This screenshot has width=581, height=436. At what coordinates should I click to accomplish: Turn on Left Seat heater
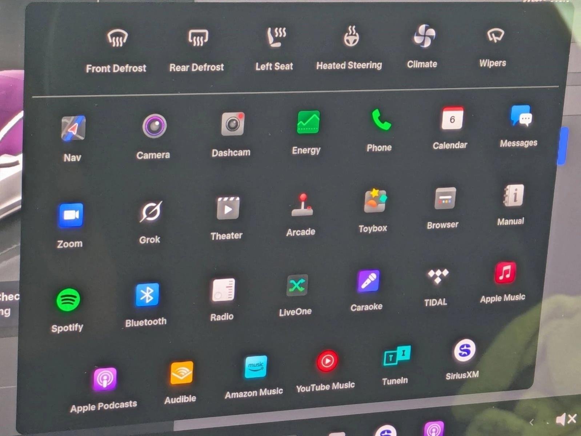276,37
